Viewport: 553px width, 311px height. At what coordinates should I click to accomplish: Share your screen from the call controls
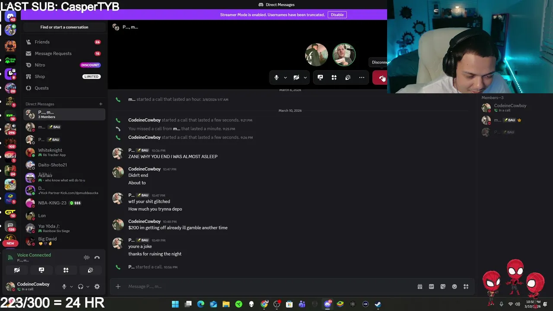click(320, 78)
